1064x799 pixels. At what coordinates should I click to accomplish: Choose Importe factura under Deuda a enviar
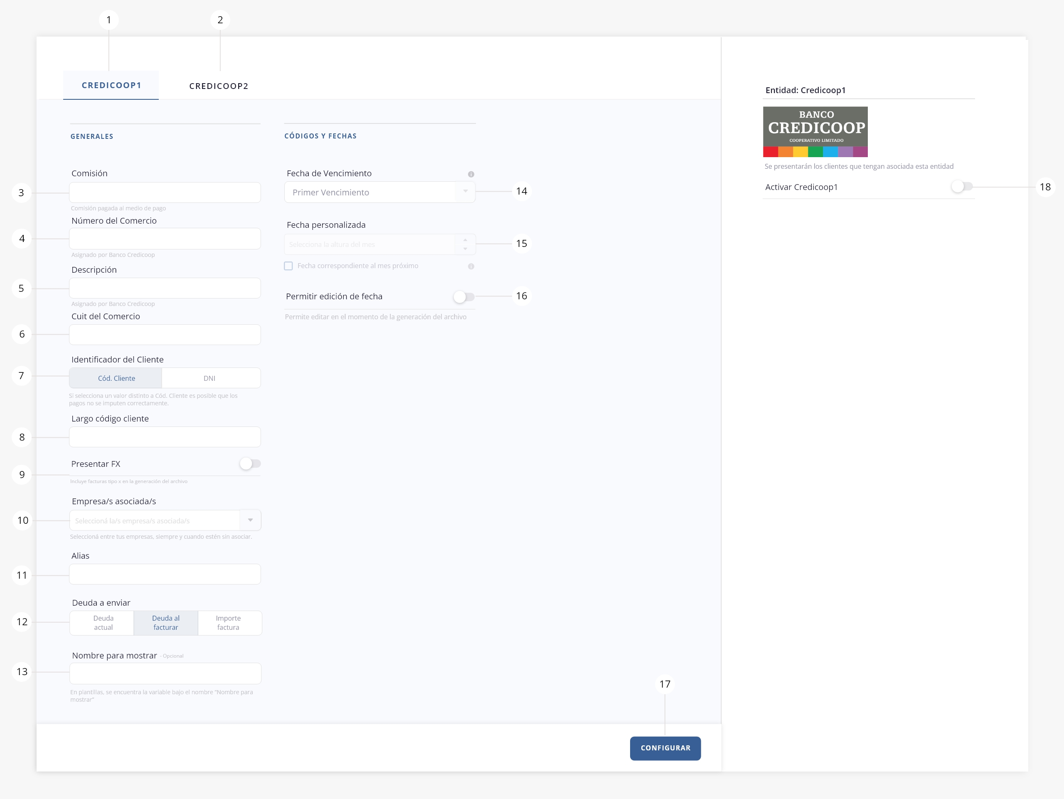(x=229, y=623)
